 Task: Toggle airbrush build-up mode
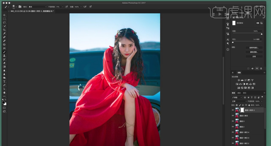[x=85, y=7]
